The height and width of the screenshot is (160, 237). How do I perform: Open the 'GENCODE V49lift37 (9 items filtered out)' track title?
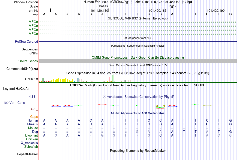pos(137,18)
